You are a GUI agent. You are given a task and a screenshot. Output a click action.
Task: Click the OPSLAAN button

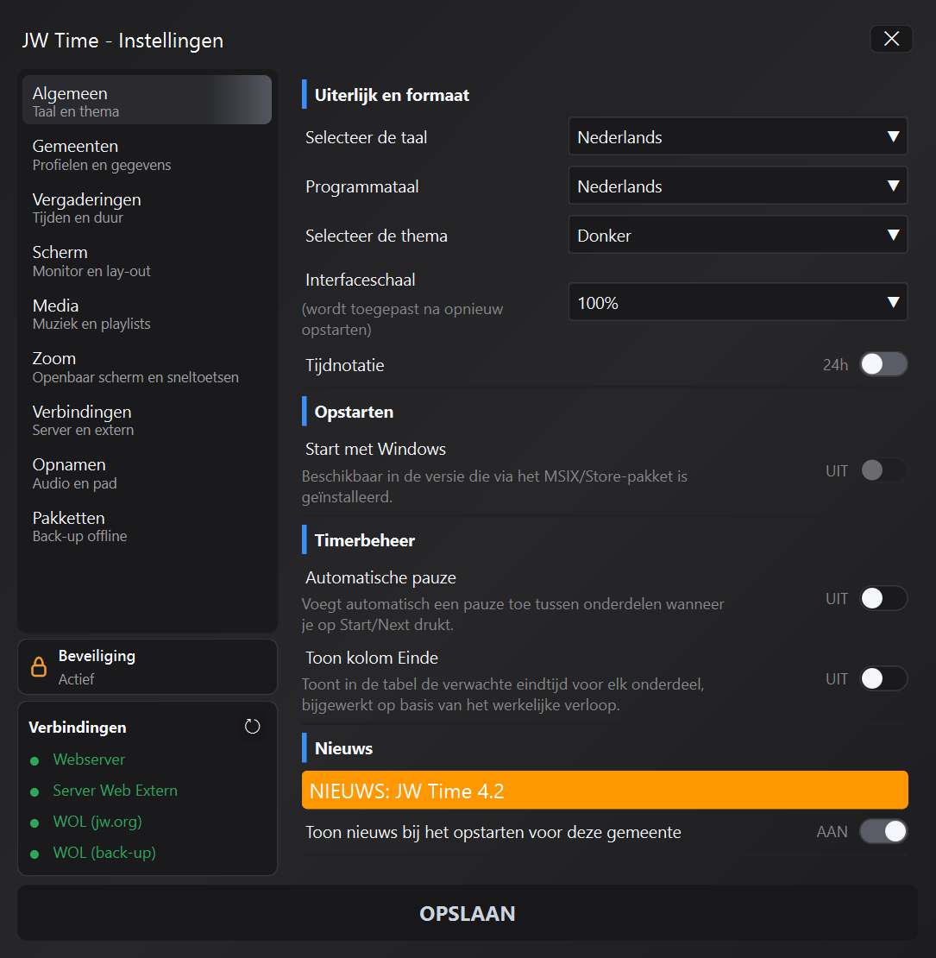(467, 913)
